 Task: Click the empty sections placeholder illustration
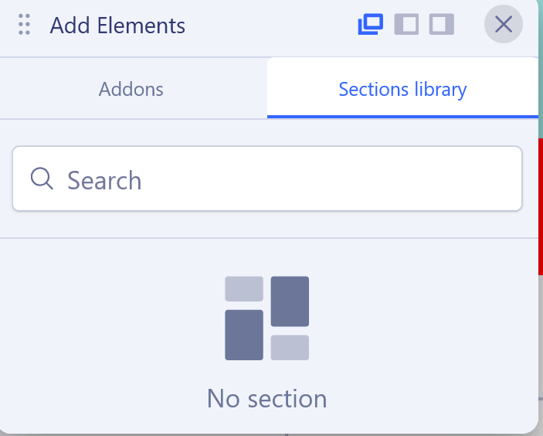point(266,318)
